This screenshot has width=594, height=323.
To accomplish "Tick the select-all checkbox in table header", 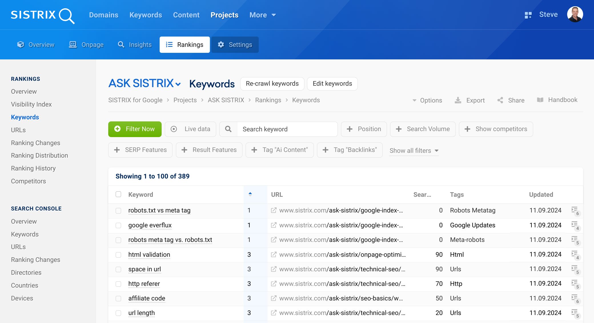I will (118, 194).
